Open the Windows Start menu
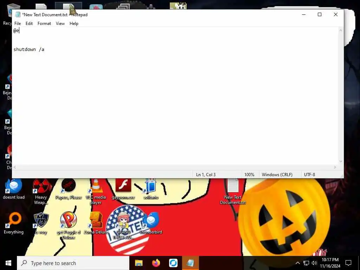 8,263
